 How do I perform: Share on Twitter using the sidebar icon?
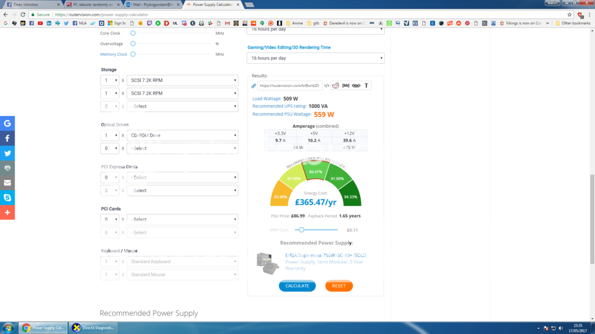tap(8, 153)
